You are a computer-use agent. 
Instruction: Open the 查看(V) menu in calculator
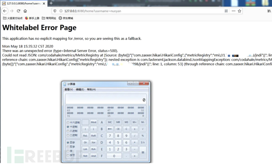[x=69, y=90]
